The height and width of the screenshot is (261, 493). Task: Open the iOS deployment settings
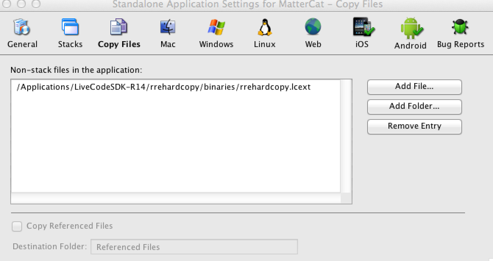(363, 33)
